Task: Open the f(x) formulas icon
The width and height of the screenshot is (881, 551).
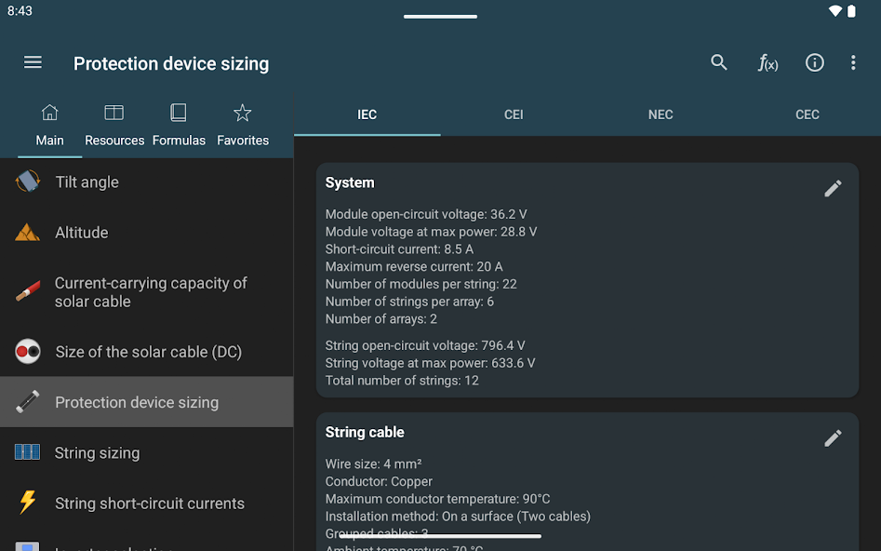Action: (x=768, y=62)
